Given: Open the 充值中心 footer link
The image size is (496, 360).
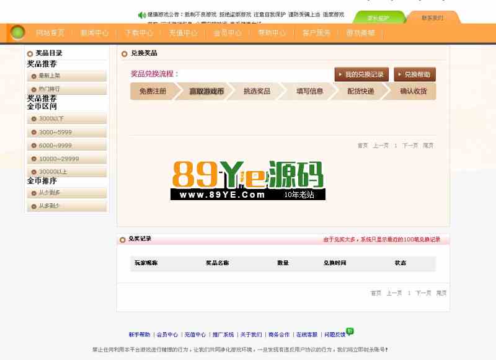Looking at the screenshot, I should (195, 335).
